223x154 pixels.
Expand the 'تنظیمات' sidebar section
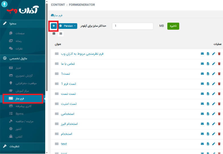tap(22, 146)
